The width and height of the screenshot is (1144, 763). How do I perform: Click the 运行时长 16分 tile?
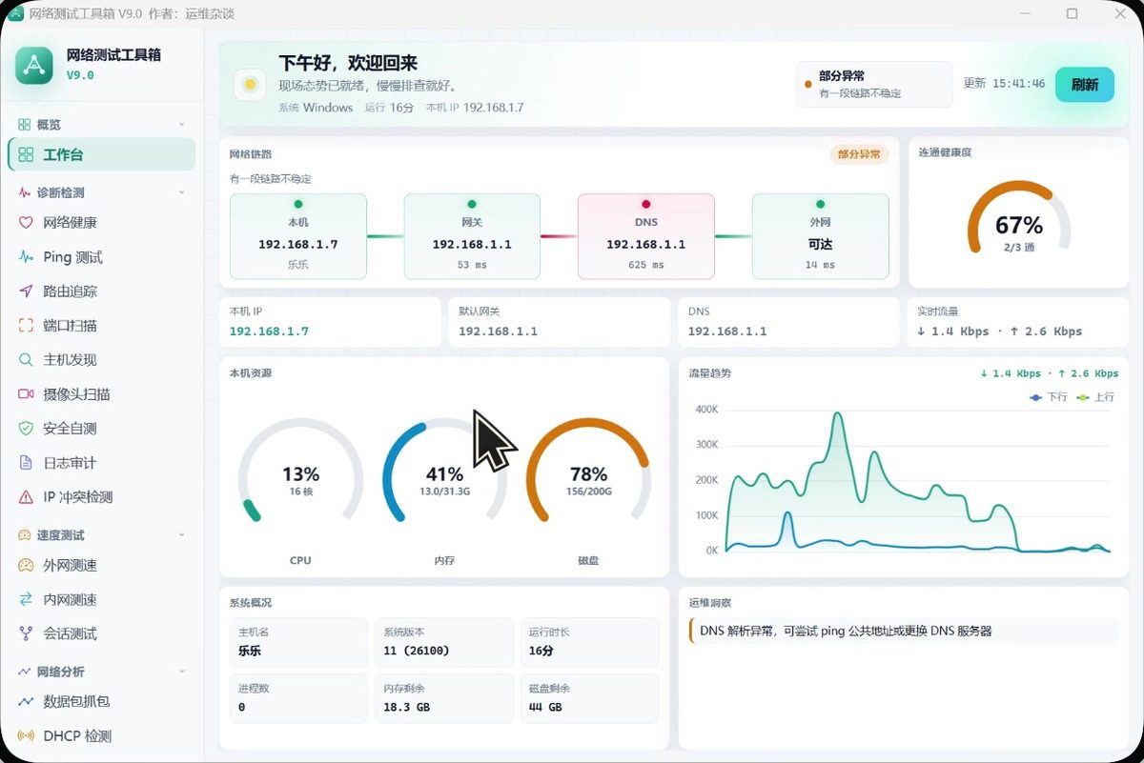(589, 642)
